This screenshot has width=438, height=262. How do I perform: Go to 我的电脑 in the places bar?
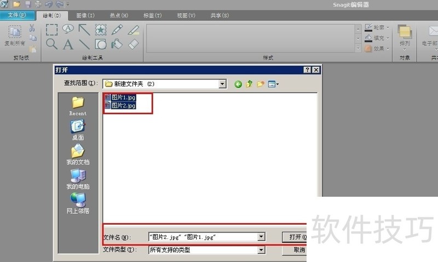pos(78,179)
